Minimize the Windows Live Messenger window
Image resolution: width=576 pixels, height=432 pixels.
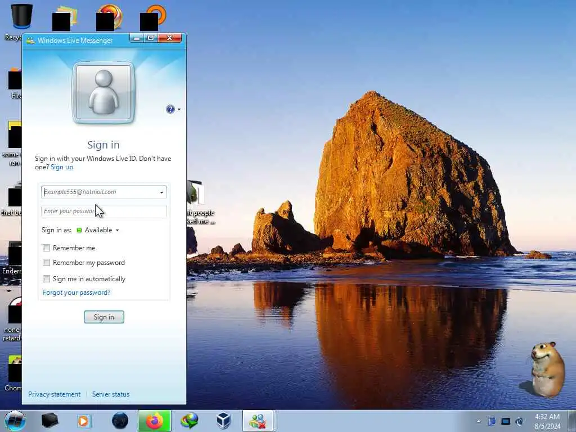coord(137,38)
